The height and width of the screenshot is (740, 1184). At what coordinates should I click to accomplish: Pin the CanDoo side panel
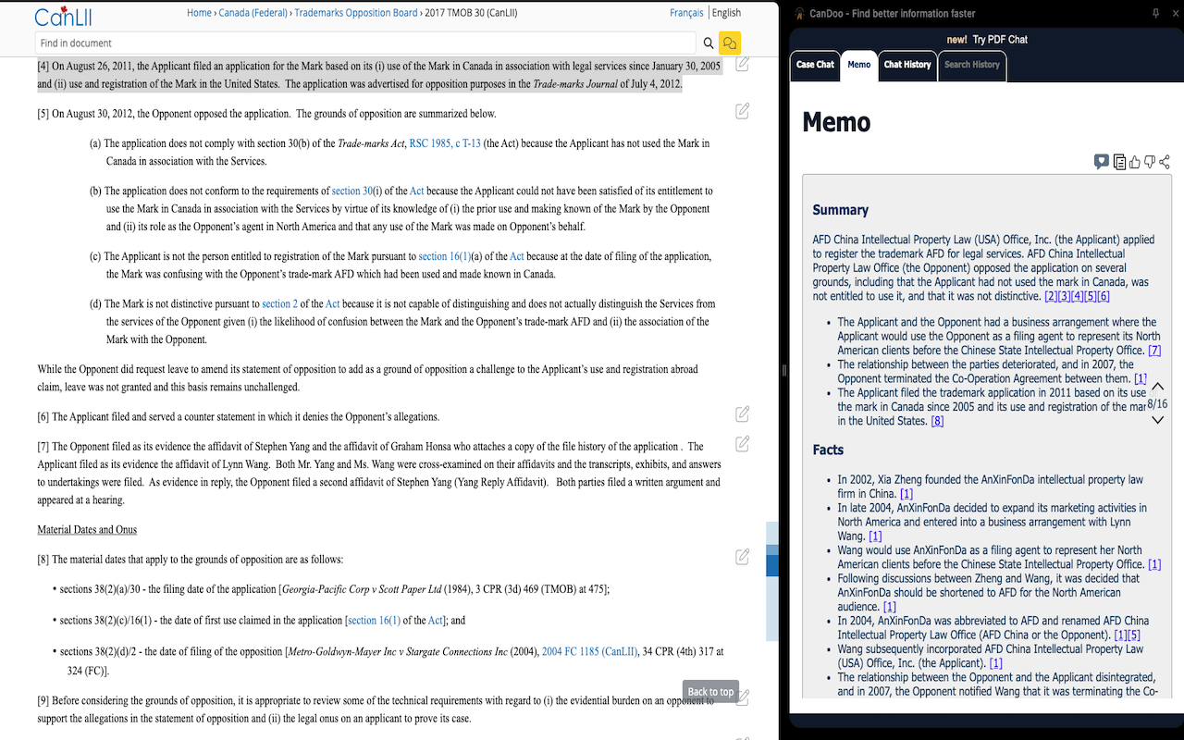[1155, 13]
